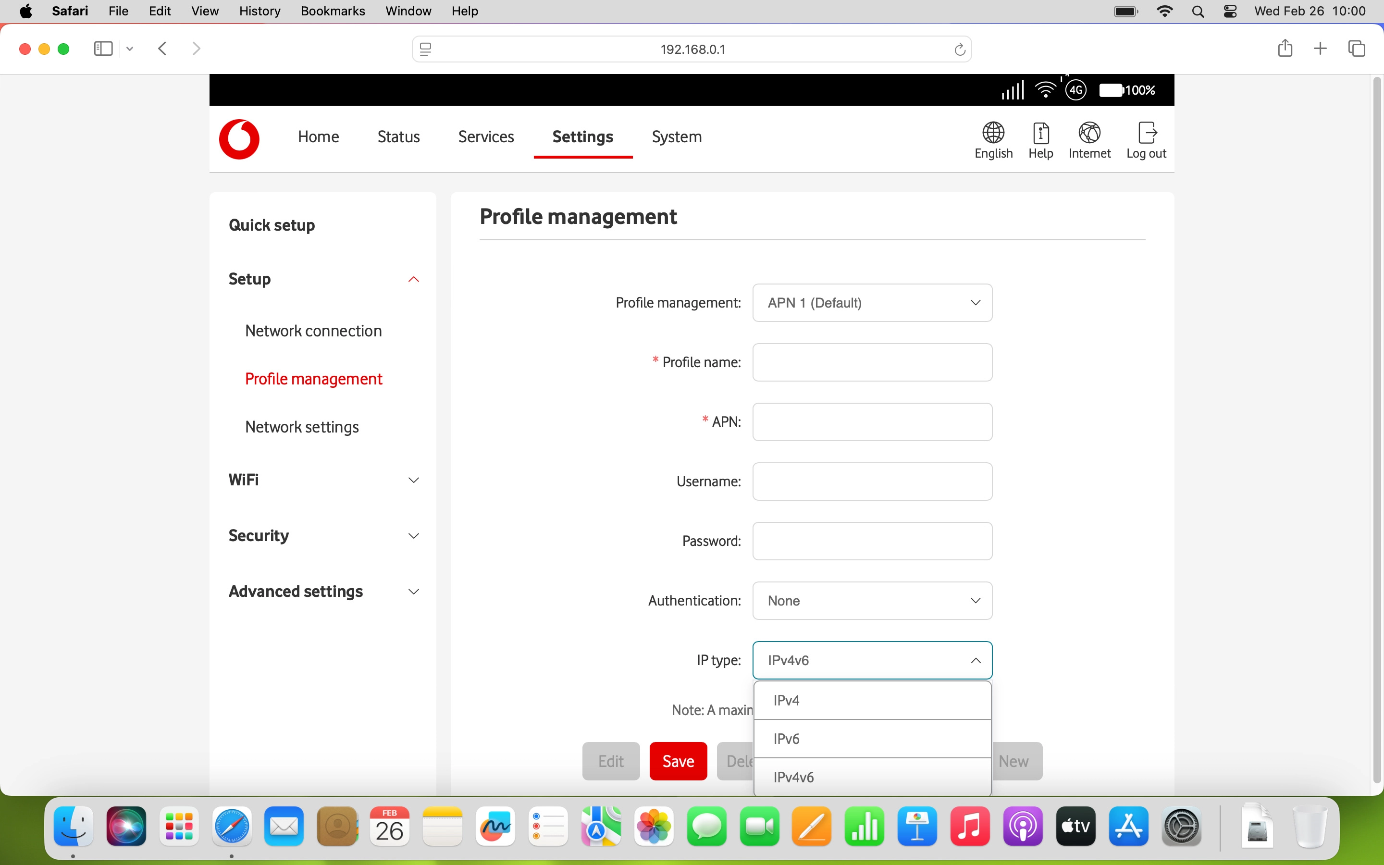Open the APN 1 (Default) profile dropdown
1384x865 pixels.
[872, 303]
